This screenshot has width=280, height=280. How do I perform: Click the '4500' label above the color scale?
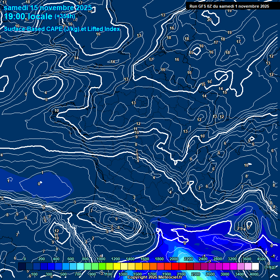tap(261, 259)
